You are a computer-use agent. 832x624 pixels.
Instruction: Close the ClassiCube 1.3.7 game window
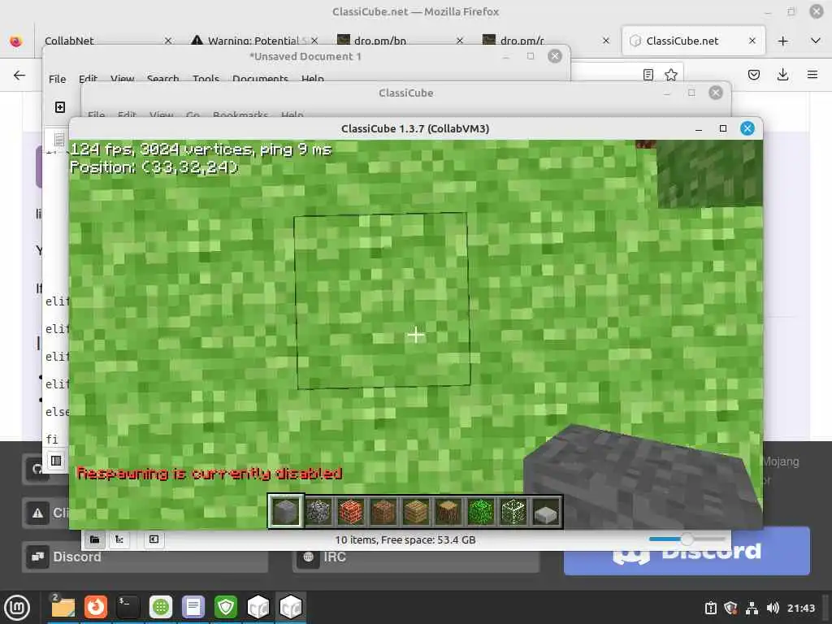tap(747, 128)
